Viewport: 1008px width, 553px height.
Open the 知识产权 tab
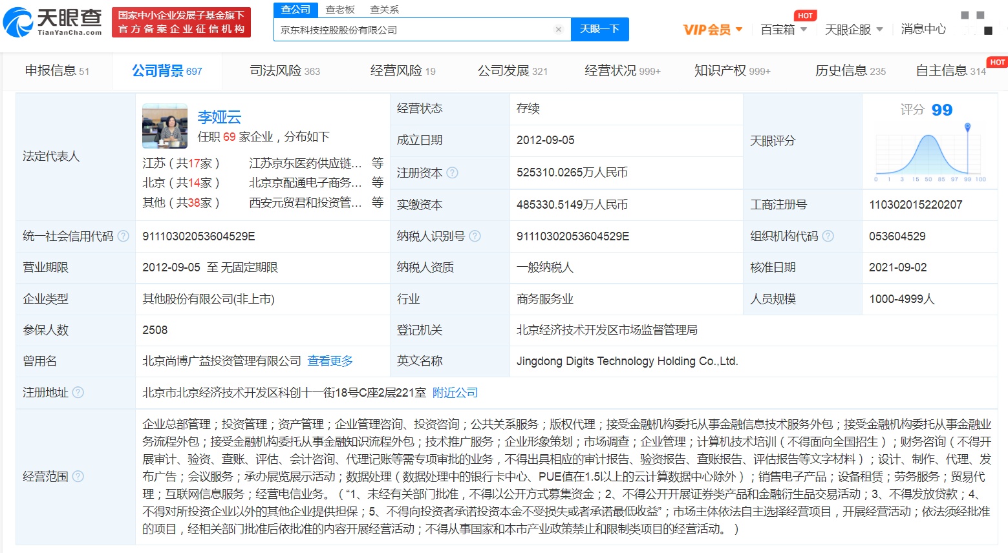pos(733,71)
